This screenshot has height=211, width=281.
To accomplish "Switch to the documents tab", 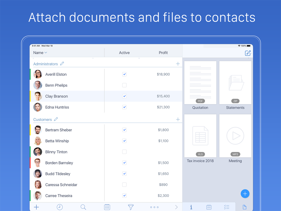I will pyautogui.click(x=244, y=207).
